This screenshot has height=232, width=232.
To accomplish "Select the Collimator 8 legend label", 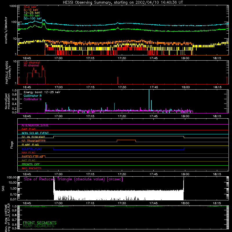I will (32, 96).
